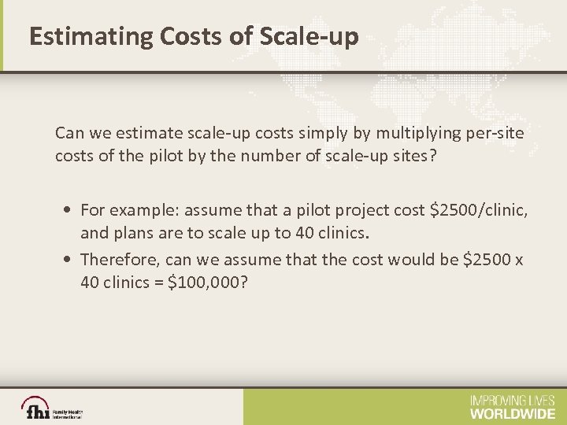Image resolution: width=567 pixels, height=425 pixels.
Task: Select the slide title 'Estimating Costs of Scale-up'
Action: (194, 36)
